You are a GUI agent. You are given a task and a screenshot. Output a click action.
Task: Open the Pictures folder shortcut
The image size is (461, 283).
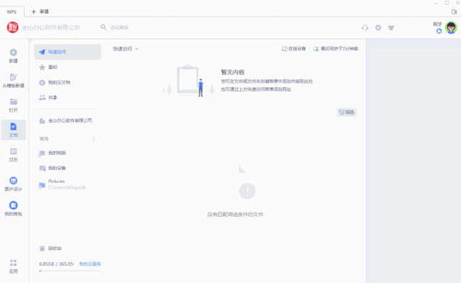point(67,184)
